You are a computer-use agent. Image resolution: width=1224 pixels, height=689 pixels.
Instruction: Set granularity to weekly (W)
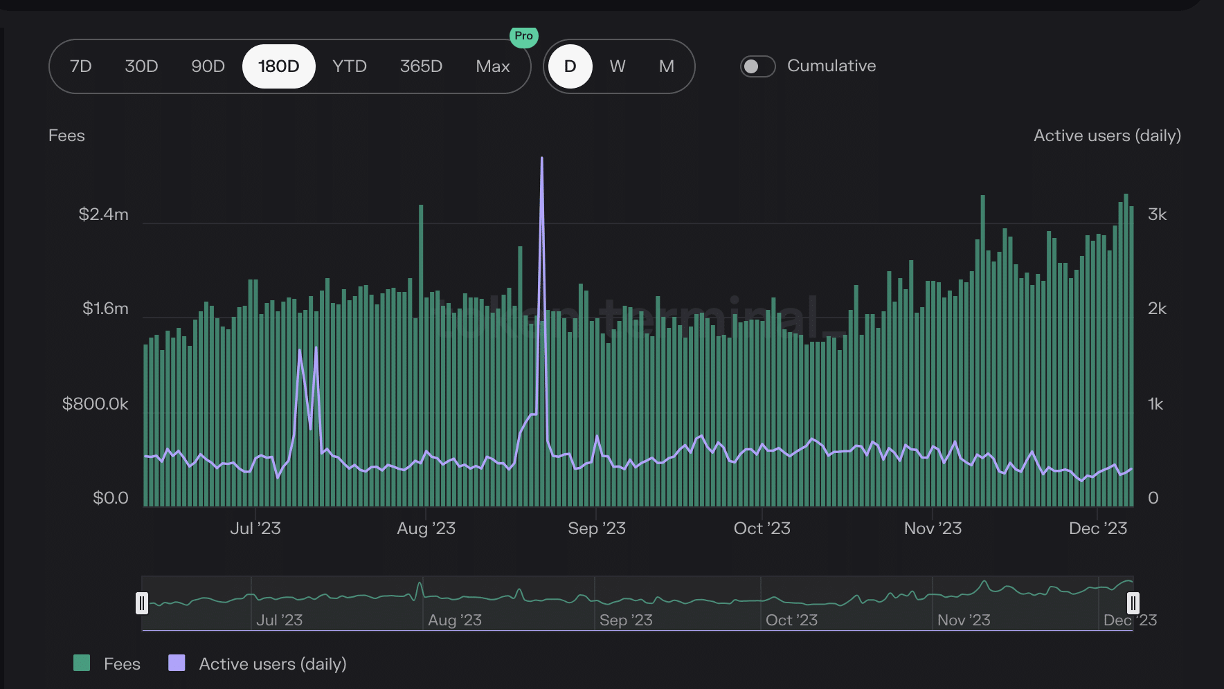(618, 66)
